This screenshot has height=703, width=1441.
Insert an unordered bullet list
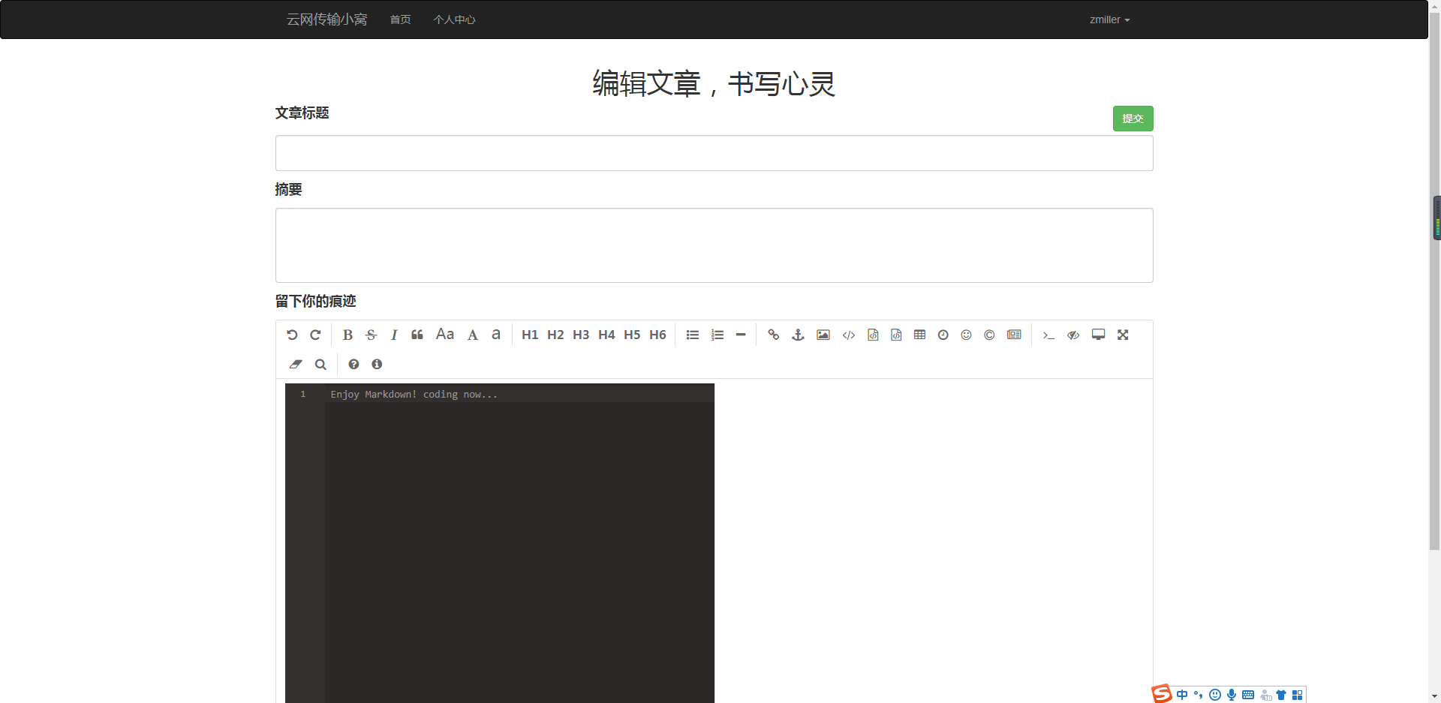[693, 335]
